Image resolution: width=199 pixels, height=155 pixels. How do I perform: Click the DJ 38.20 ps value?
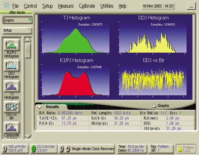(x=121, y=118)
